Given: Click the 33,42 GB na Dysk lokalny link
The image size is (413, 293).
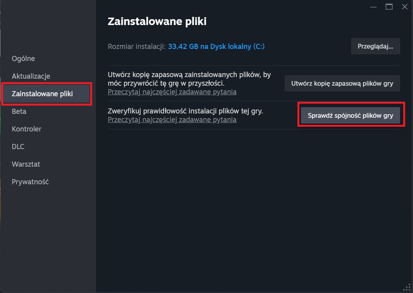Looking at the screenshot, I should point(216,47).
